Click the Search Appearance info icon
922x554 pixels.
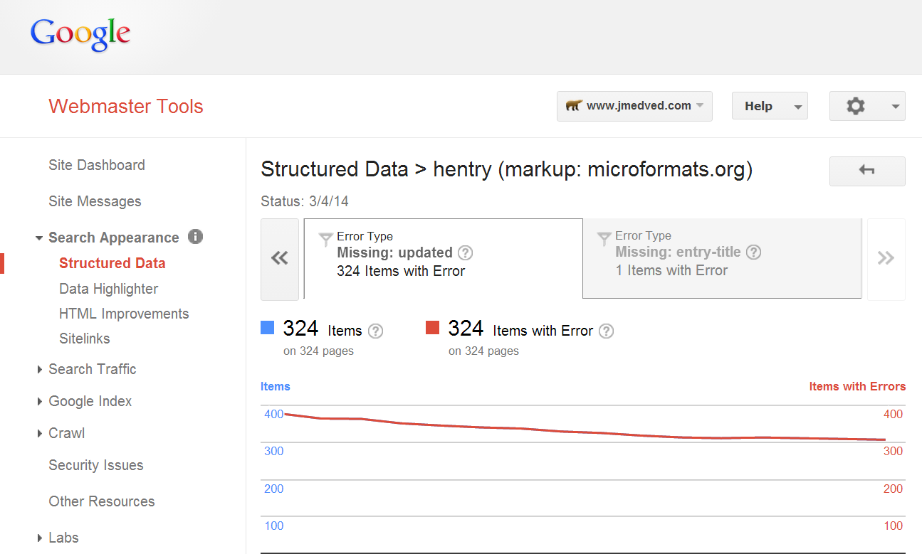pyautogui.click(x=195, y=237)
